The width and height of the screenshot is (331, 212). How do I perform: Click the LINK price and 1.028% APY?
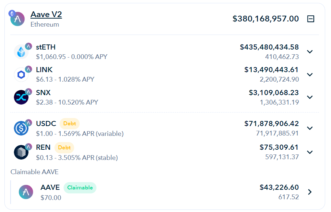65,79
